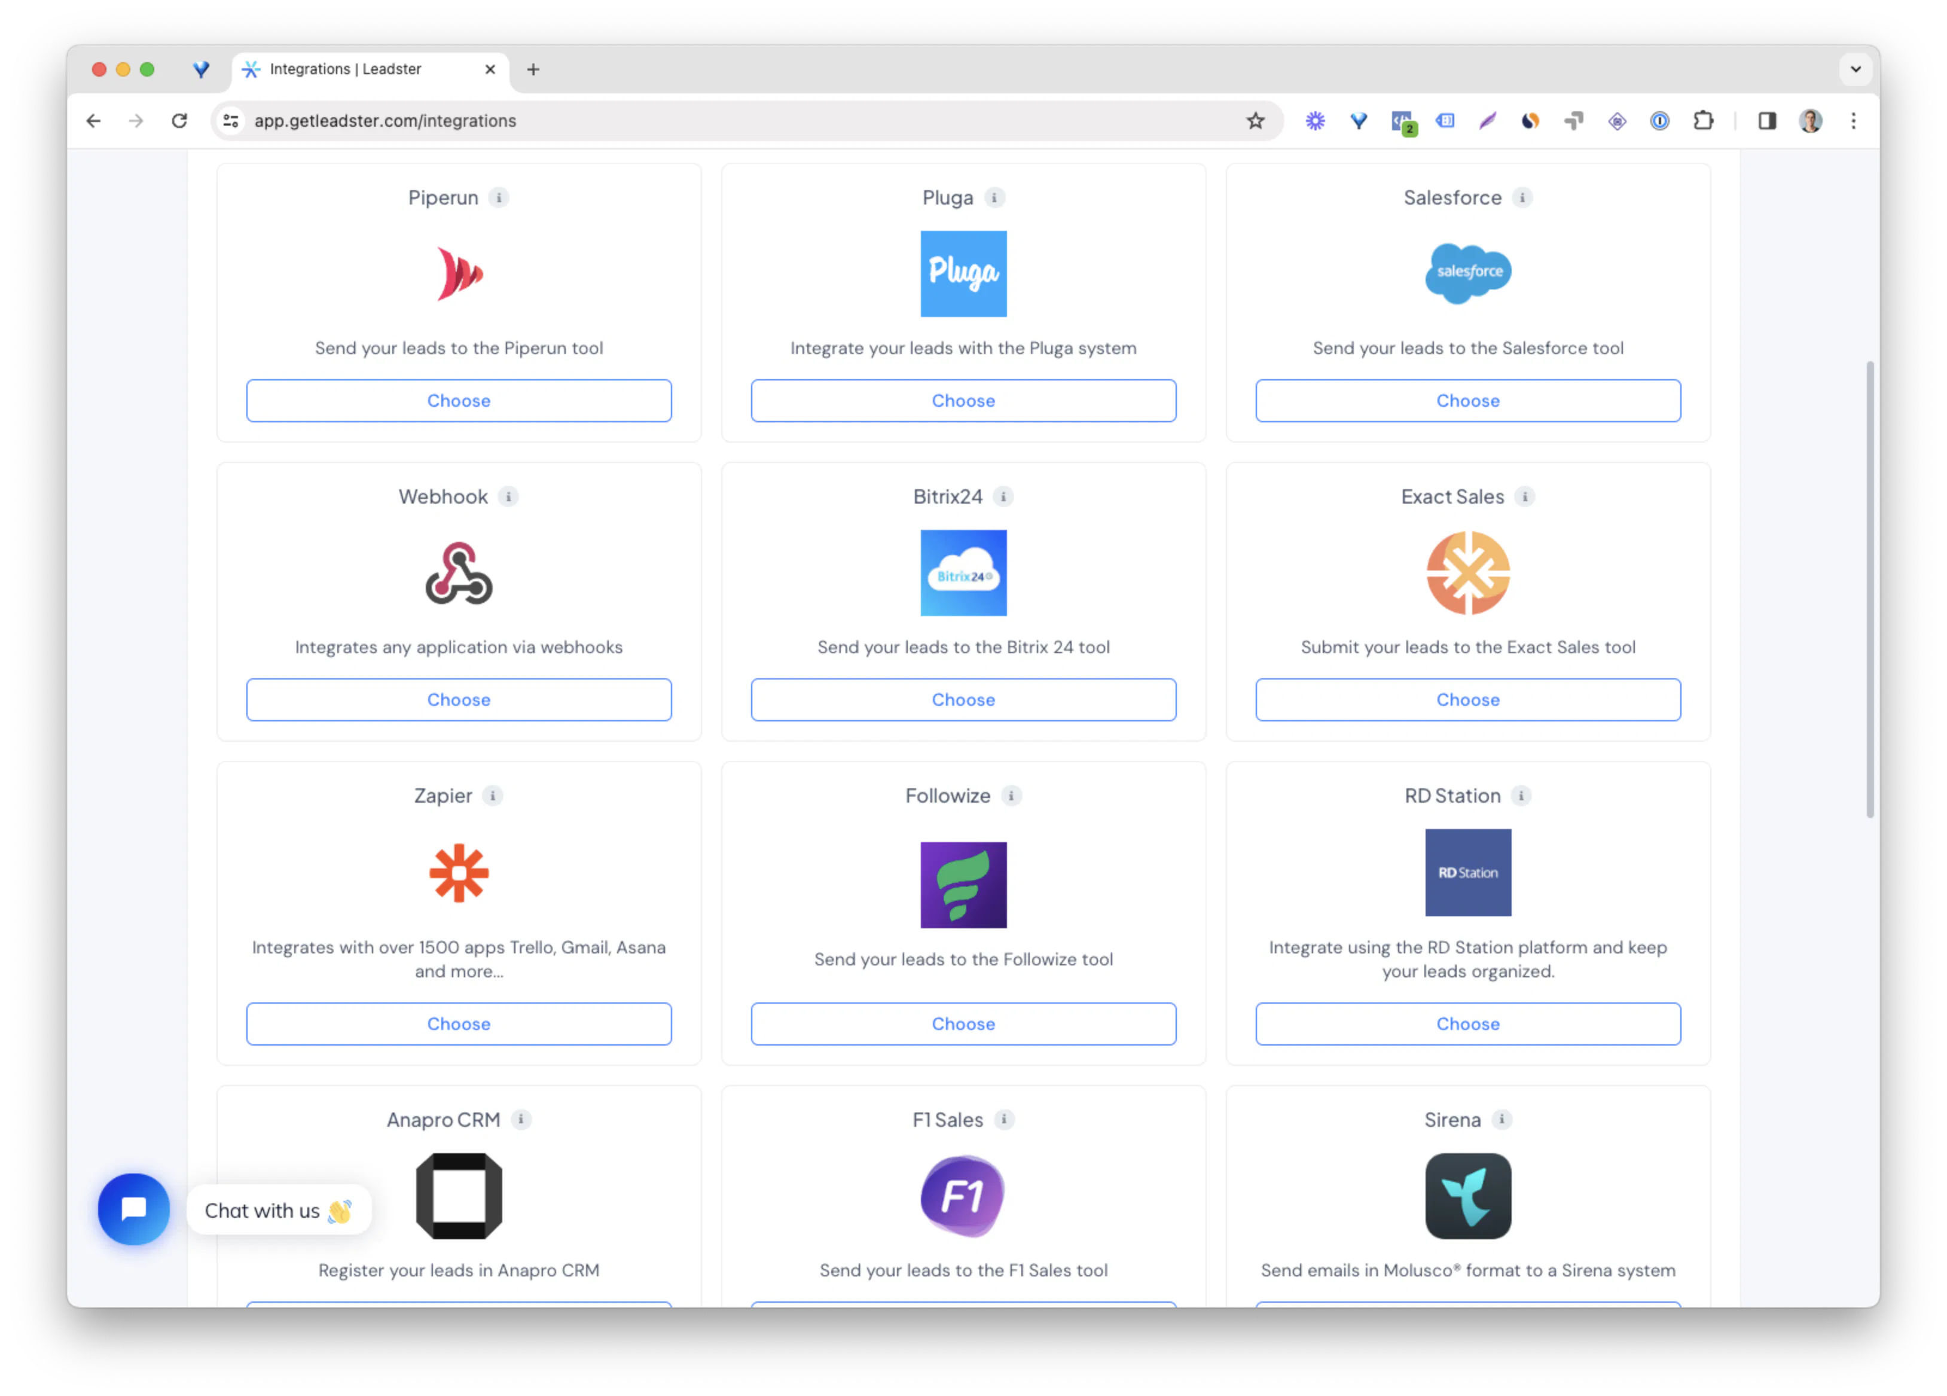
Task: Open the tab search chevron dropdown
Action: coord(1855,69)
